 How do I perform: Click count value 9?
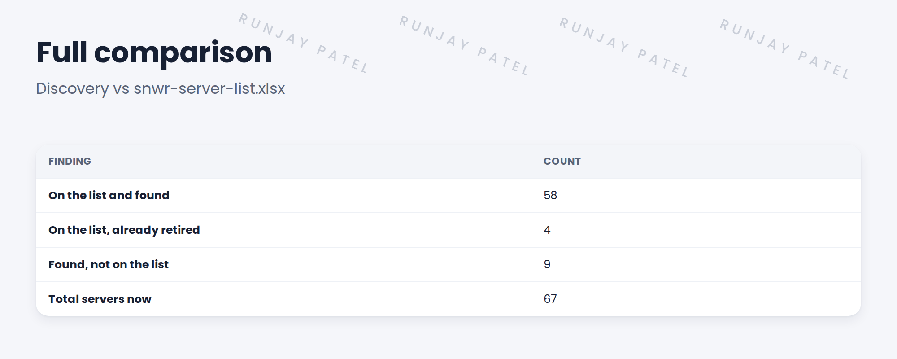[x=547, y=264]
